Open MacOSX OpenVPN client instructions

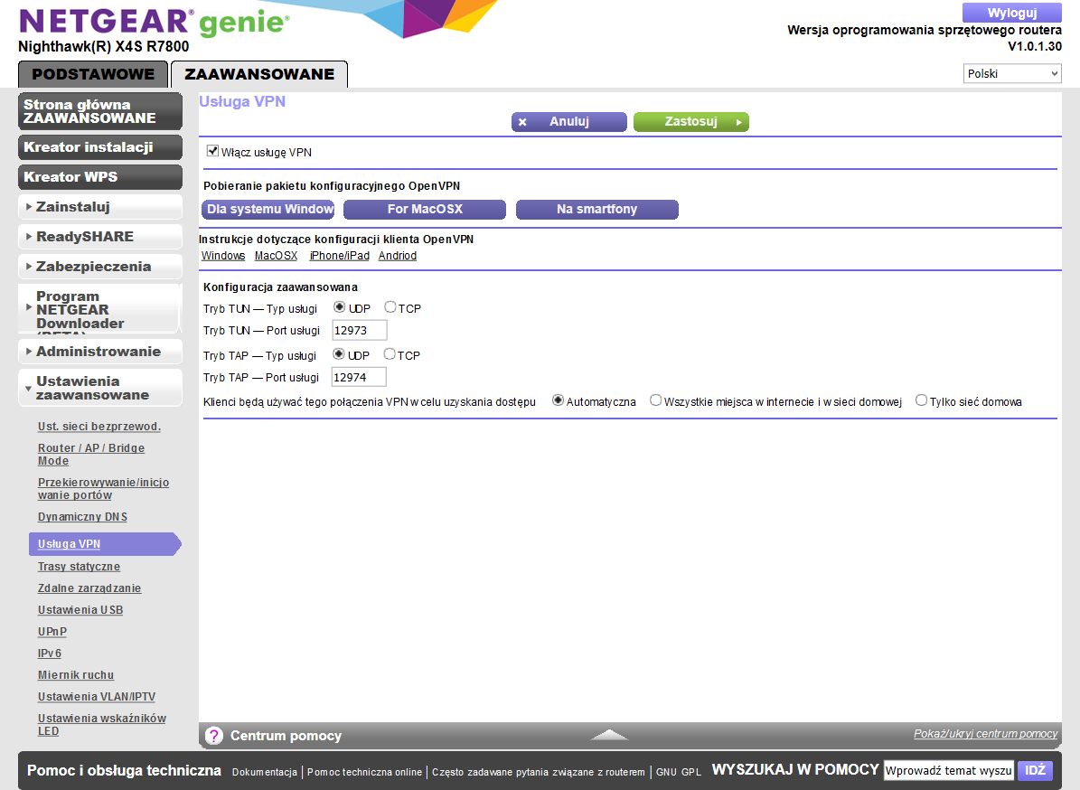[277, 256]
